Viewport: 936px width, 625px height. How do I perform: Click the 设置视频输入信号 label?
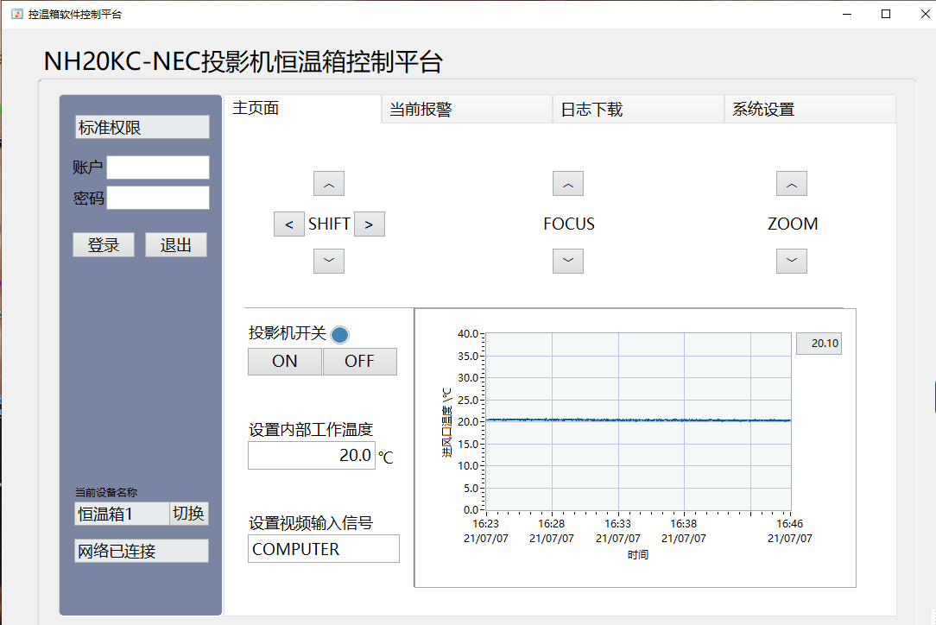(311, 523)
